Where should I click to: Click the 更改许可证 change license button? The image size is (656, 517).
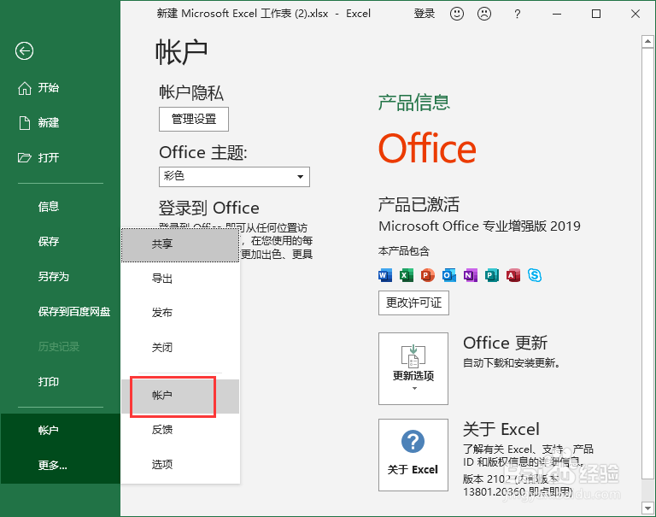tap(413, 303)
